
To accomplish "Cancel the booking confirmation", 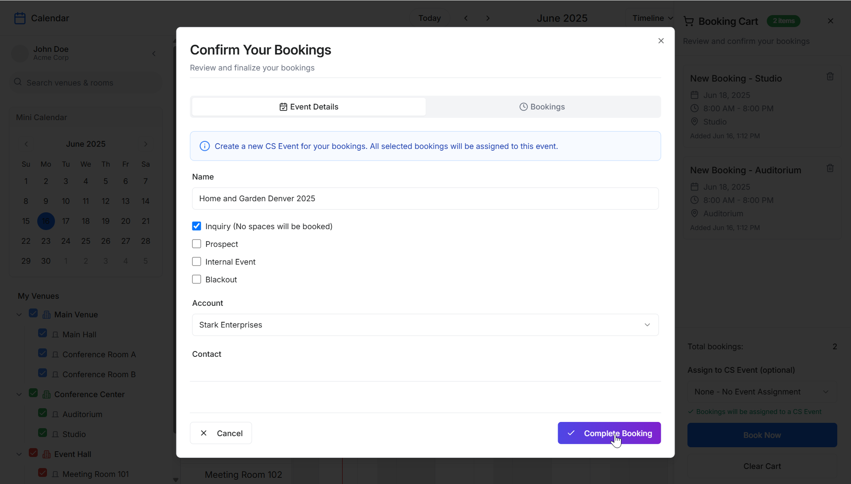I will click(221, 433).
